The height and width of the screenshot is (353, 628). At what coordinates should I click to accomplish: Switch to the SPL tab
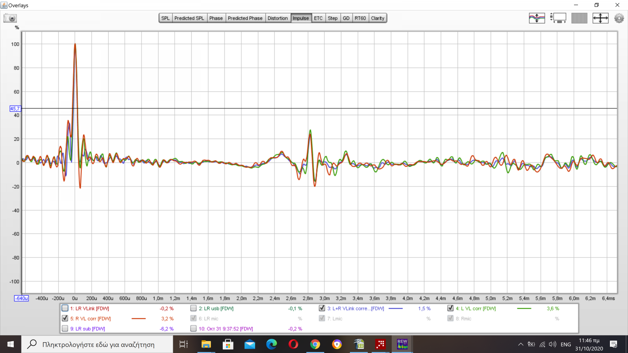(166, 18)
